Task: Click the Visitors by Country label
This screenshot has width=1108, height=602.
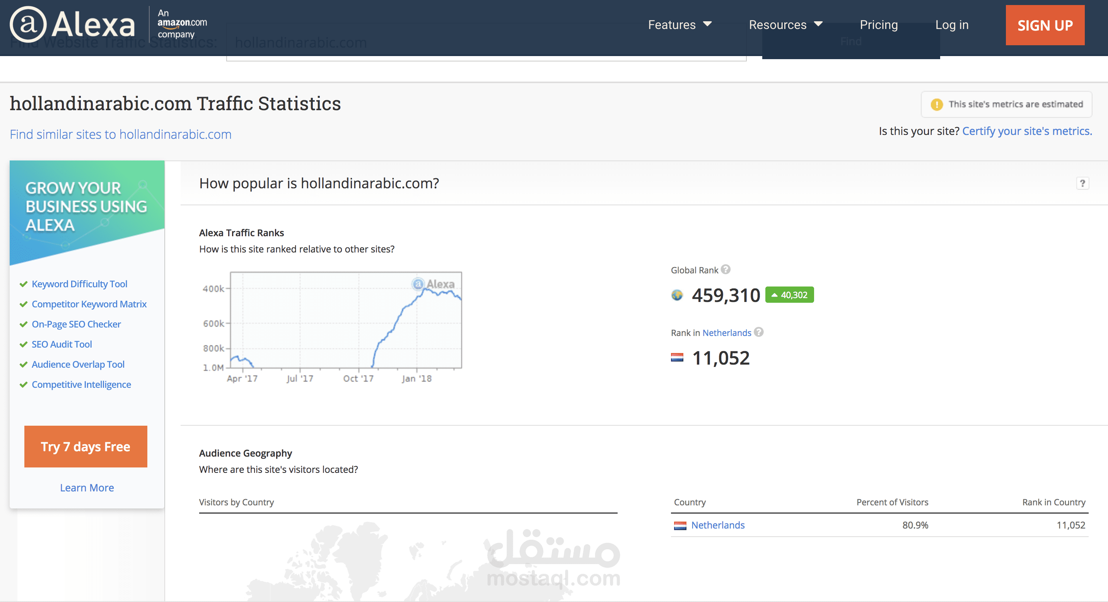Action: tap(236, 502)
